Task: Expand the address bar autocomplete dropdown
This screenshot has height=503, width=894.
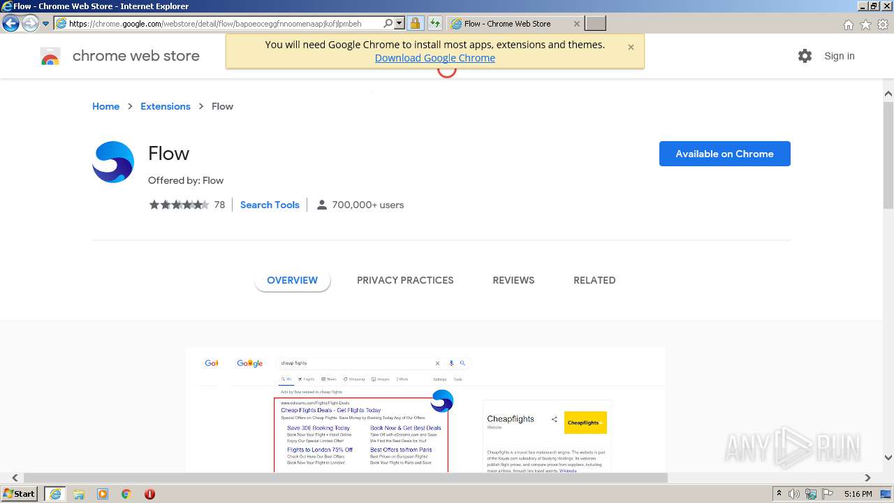Action: pyautogui.click(x=400, y=23)
